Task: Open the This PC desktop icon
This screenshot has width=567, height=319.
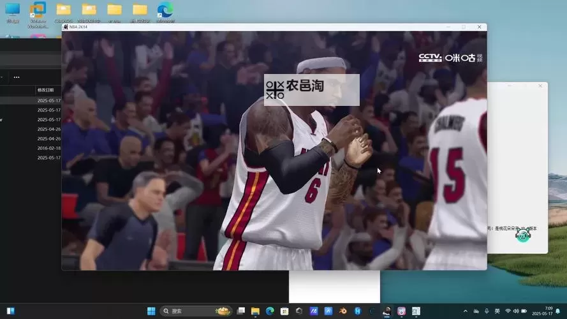Action: (12, 13)
